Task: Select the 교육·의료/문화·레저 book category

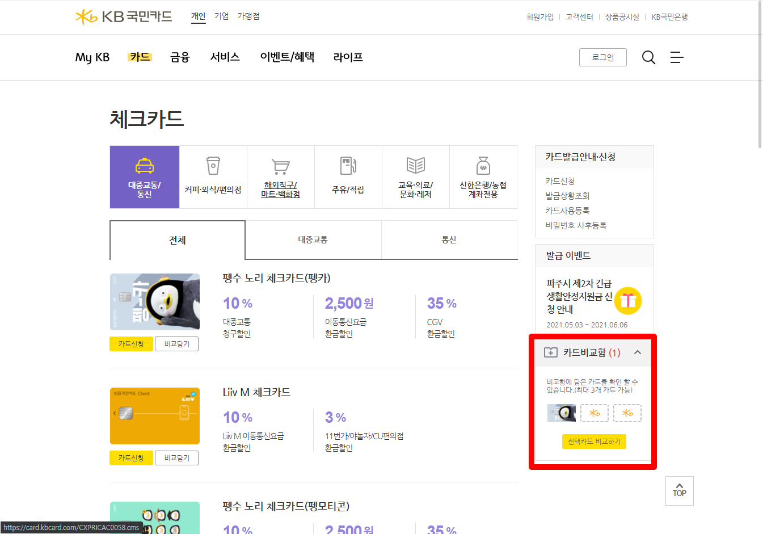Action: coord(415,177)
